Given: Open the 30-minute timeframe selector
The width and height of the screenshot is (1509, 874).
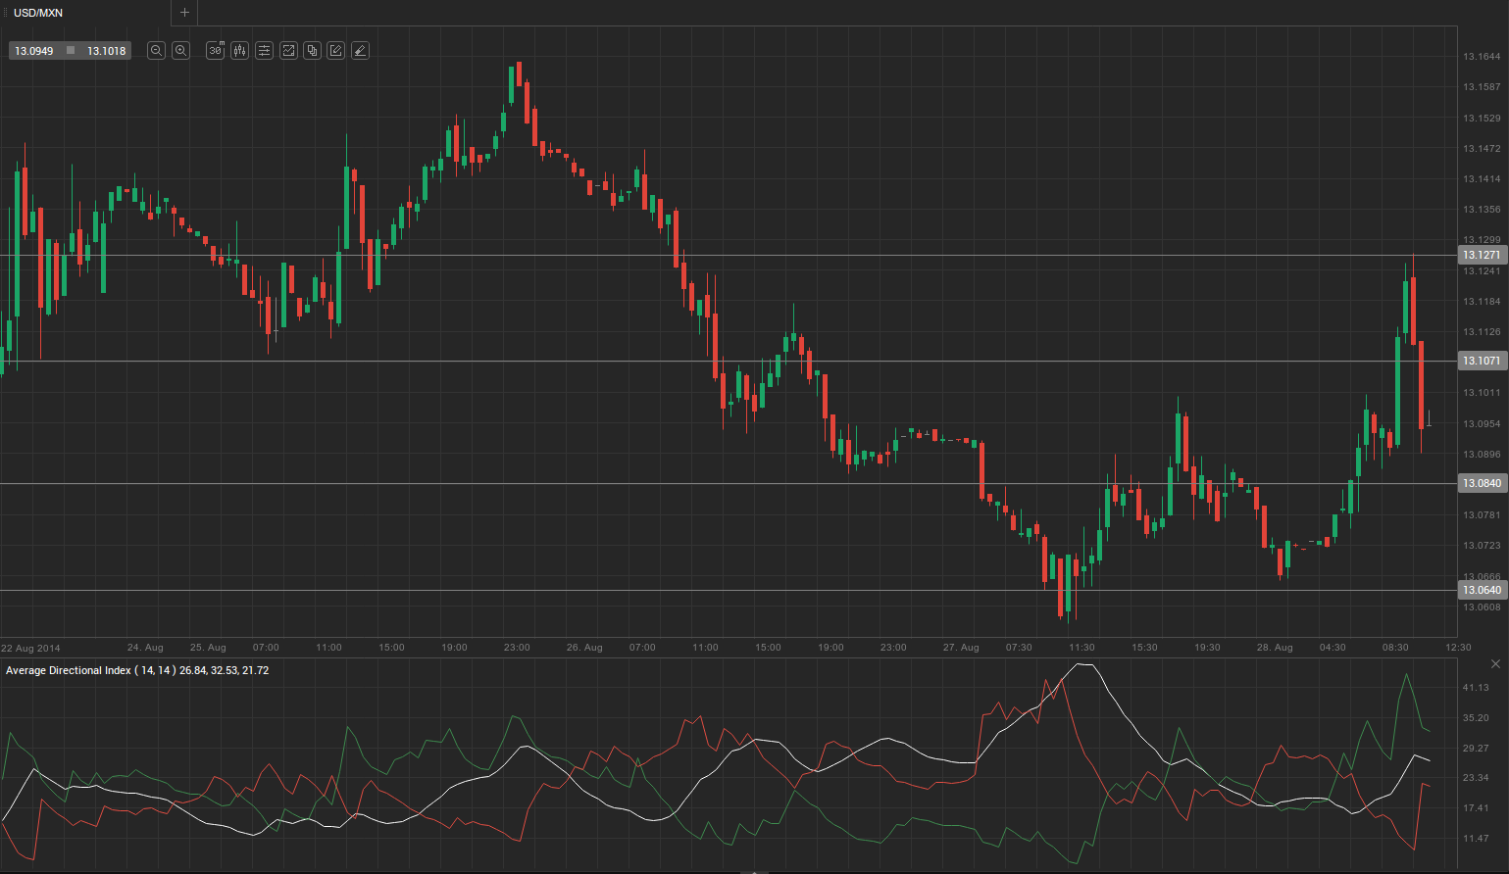Looking at the screenshot, I should (x=216, y=51).
